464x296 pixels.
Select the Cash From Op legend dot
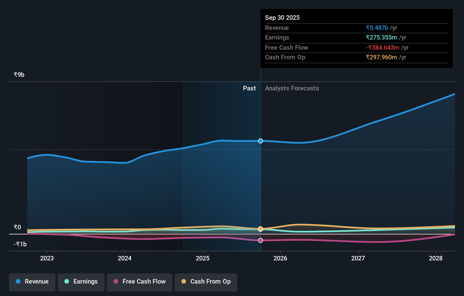[184, 282]
